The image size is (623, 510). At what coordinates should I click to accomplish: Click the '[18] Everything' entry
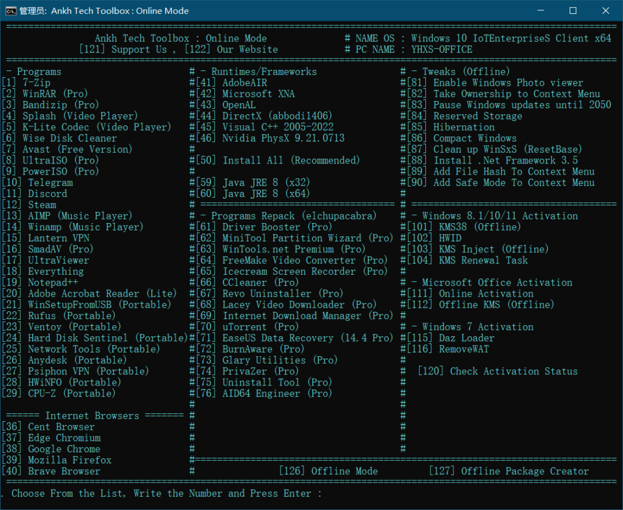pyautogui.click(x=43, y=272)
